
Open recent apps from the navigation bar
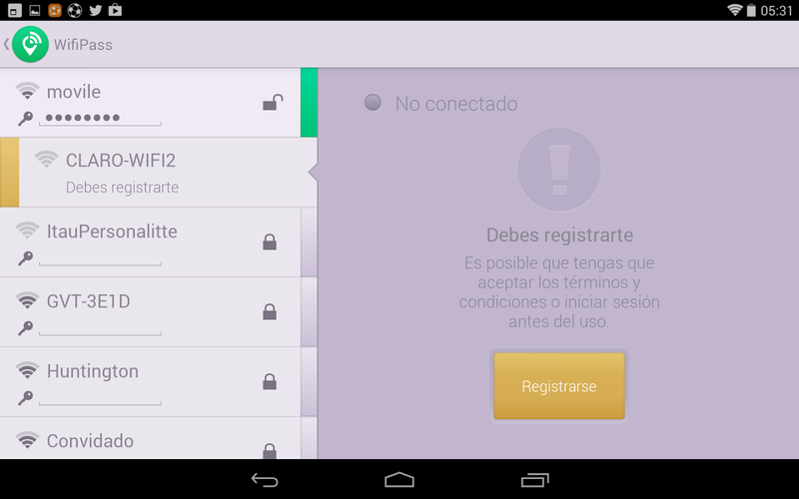click(534, 480)
